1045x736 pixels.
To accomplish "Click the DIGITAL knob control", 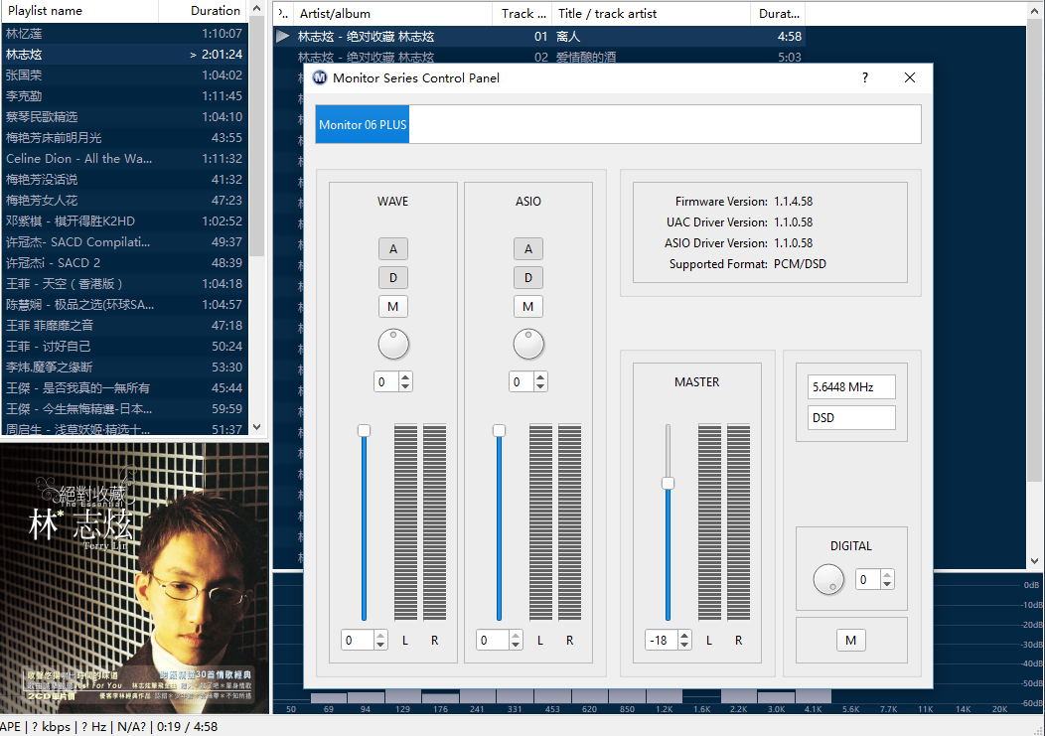I will point(828,580).
